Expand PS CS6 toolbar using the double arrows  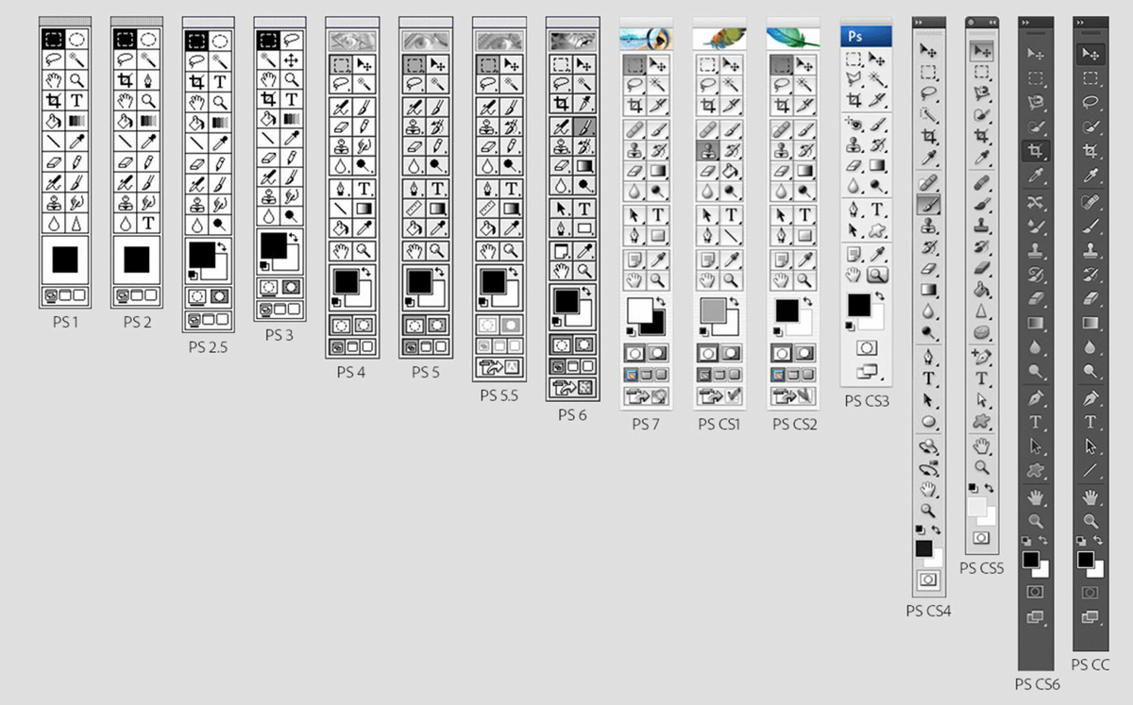coord(1025,21)
